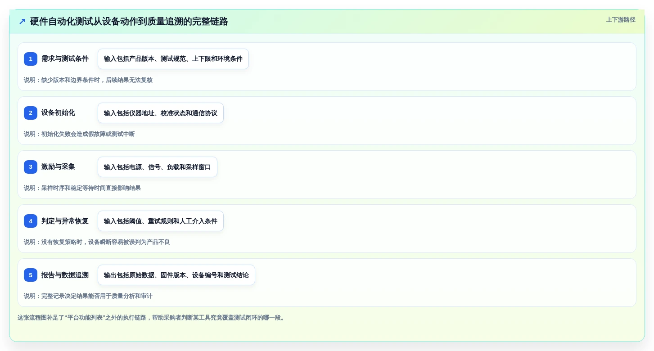The image size is (654, 351).
Task: Click the step 4 number badge
Action: click(x=31, y=221)
